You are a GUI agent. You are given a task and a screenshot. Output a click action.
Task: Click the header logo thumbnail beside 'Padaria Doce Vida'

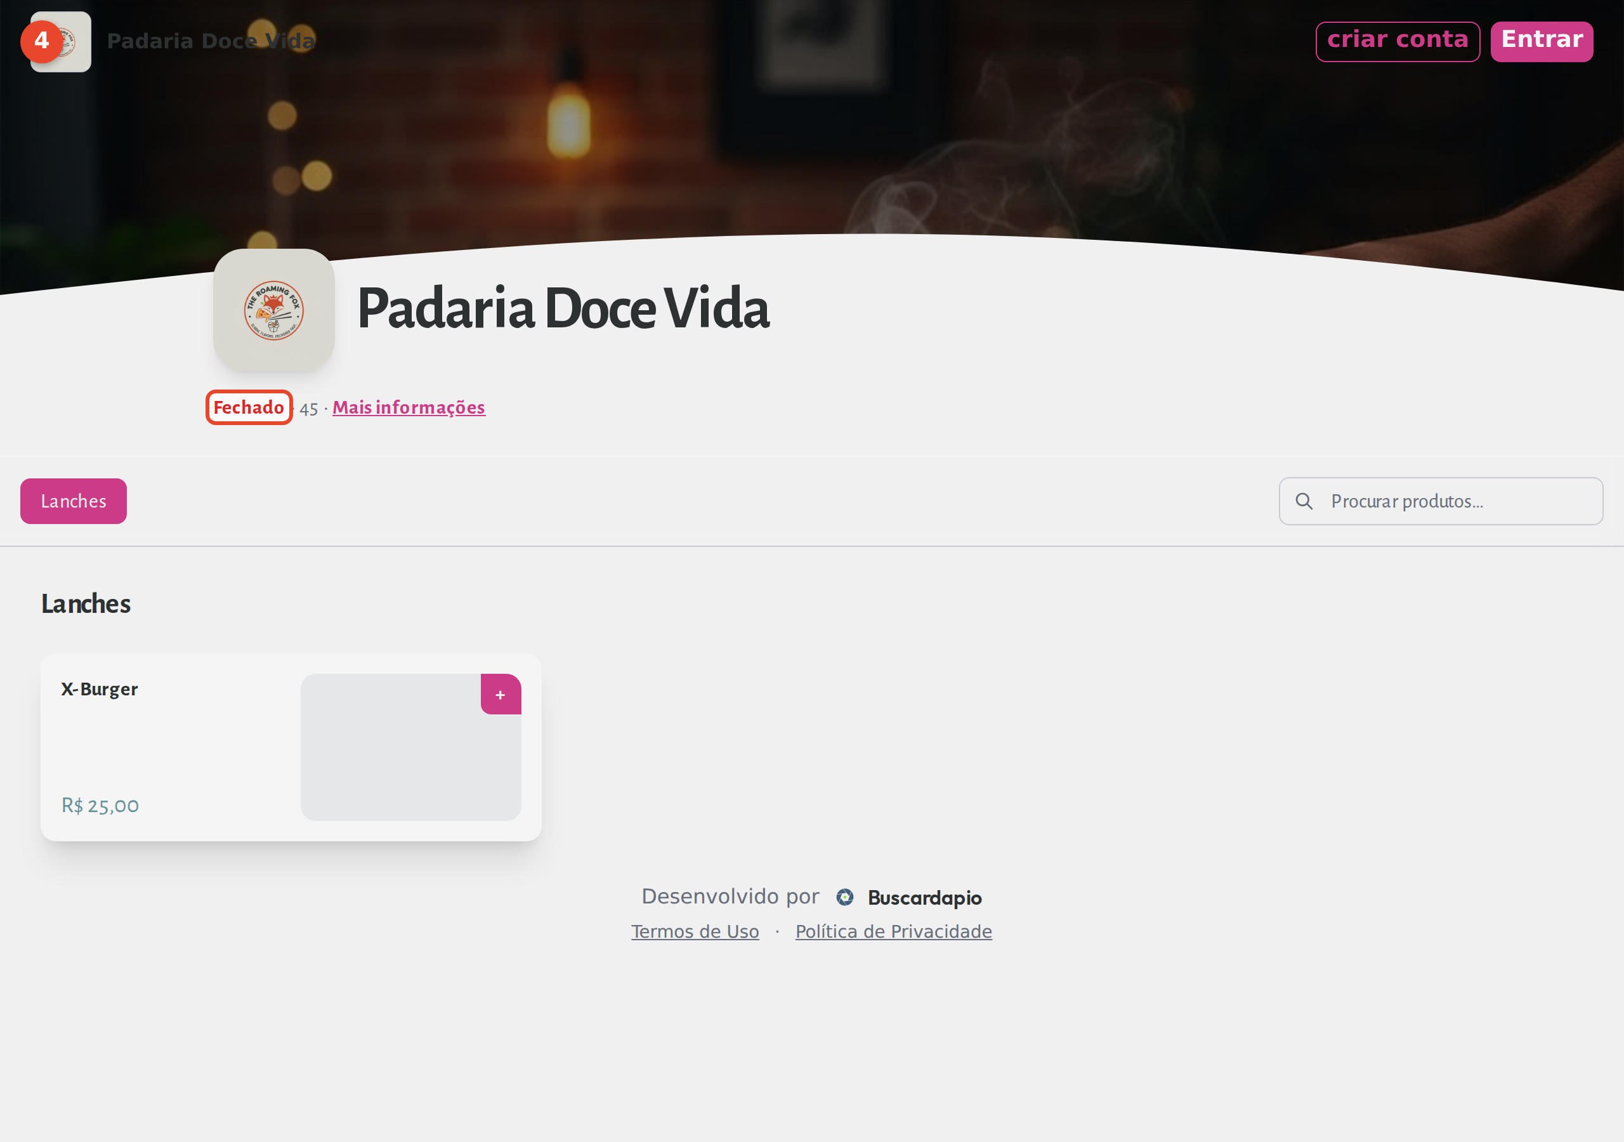(x=61, y=42)
